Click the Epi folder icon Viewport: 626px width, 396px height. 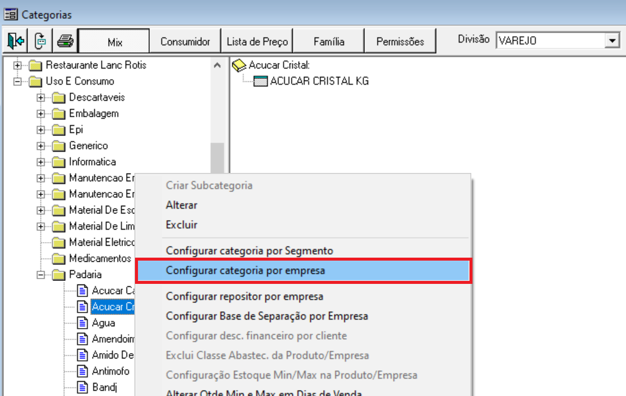tap(59, 129)
